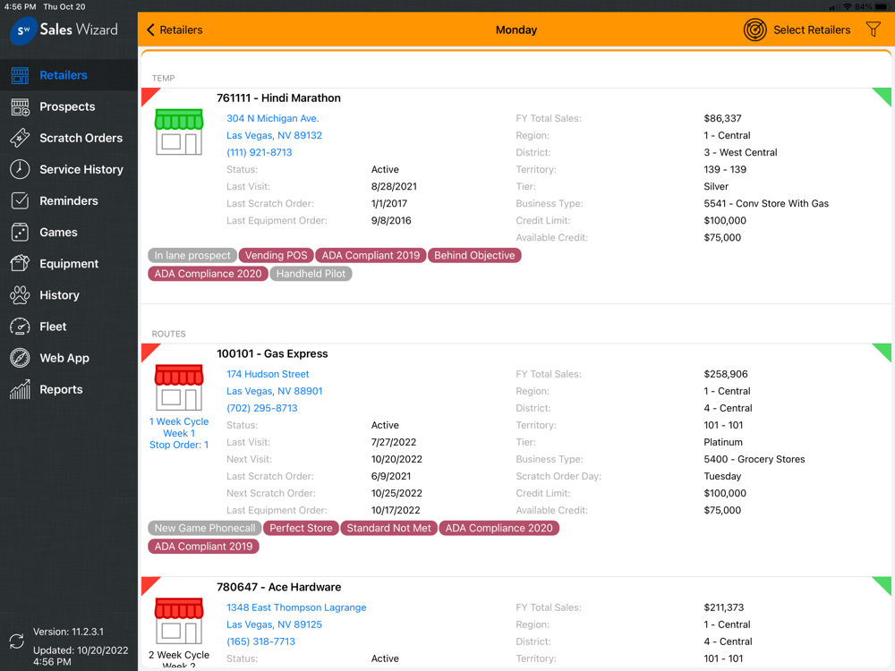The width and height of the screenshot is (895, 671).
Task: Open History paw icon
Action: point(20,295)
